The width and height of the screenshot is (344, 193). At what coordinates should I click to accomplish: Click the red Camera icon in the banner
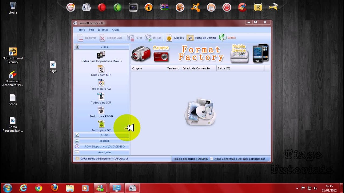point(161,57)
